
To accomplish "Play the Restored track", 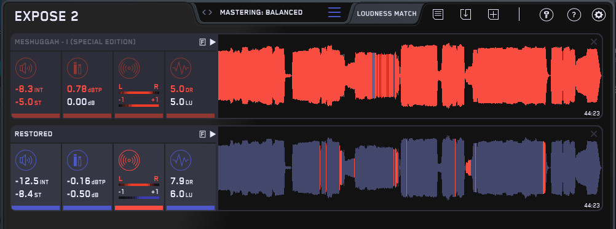I will tap(213, 134).
